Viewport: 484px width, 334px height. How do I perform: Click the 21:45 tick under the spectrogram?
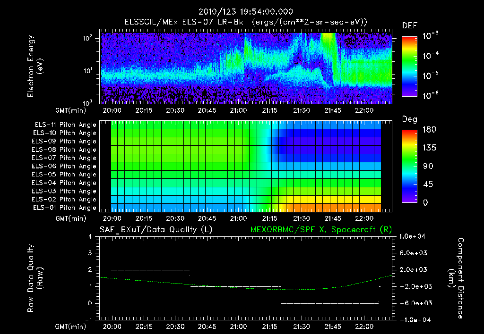[x=333, y=110]
